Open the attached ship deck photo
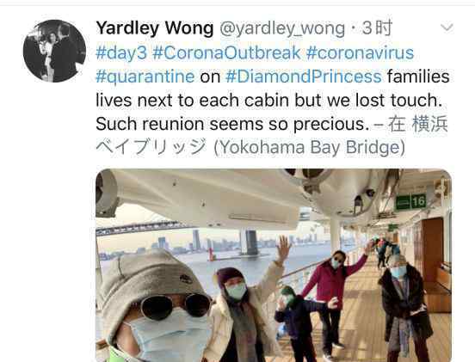Viewport: 475px width, 362px height. coord(274,265)
